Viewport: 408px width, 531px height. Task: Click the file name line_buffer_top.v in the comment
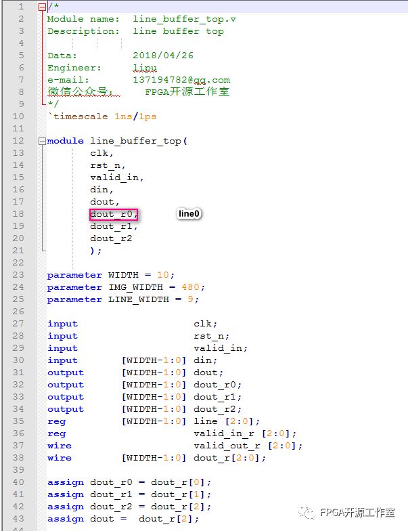coord(184,19)
